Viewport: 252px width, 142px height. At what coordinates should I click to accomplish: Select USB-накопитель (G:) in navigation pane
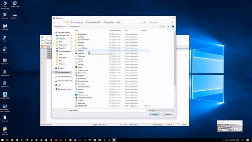64,80
